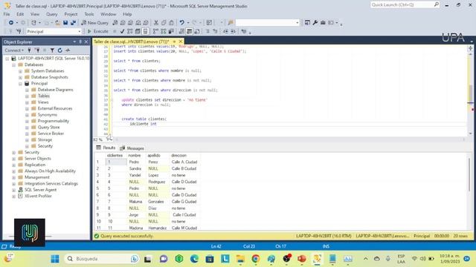Open the Principal database dropdown
This screenshot has height=267, width=476.
pos(80,31)
